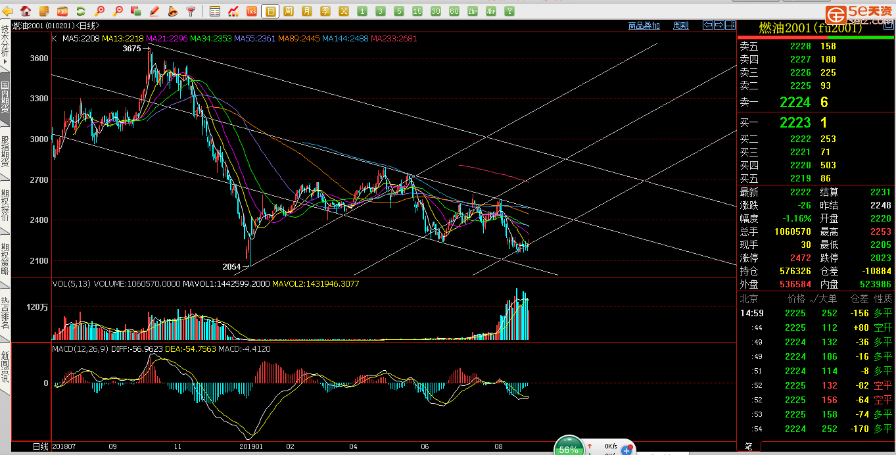Click the MA233:2681 indicator label
The height and width of the screenshot is (455, 896).
click(394, 39)
